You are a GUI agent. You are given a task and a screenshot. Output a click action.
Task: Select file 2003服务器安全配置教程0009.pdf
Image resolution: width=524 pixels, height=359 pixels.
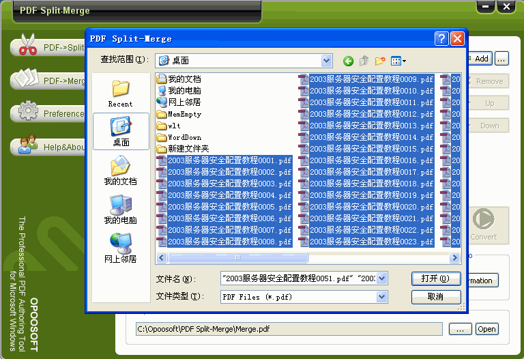[366, 79]
